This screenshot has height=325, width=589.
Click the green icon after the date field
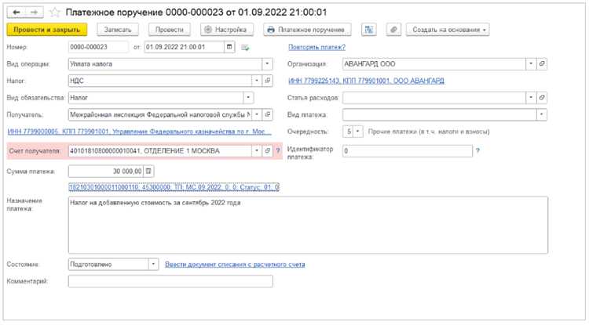(x=245, y=48)
